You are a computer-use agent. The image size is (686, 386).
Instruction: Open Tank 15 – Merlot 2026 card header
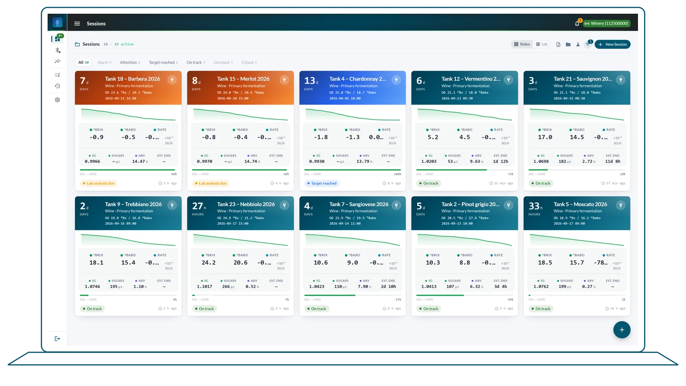(x=241, y=88)
